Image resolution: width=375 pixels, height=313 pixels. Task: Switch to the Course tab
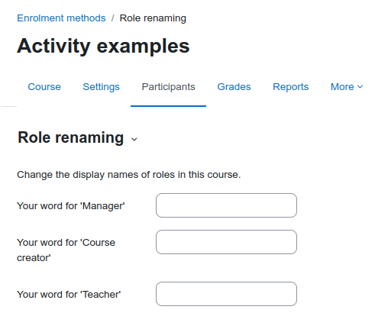pyautogui.click(x=44, y=87)
